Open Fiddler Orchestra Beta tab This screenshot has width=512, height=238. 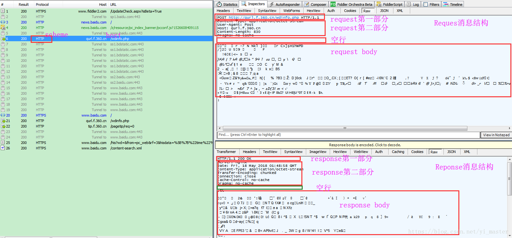351,4
